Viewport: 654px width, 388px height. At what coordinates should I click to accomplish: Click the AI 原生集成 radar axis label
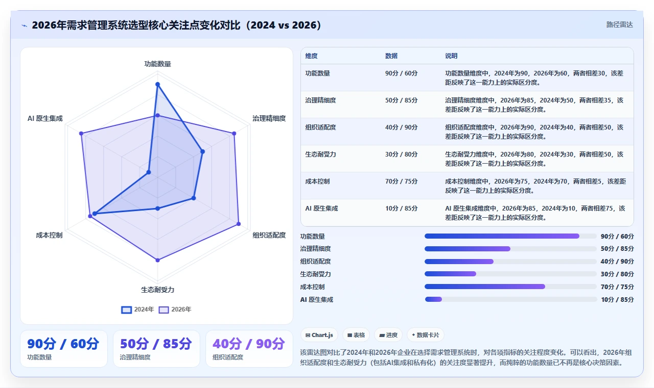[45, 118]
